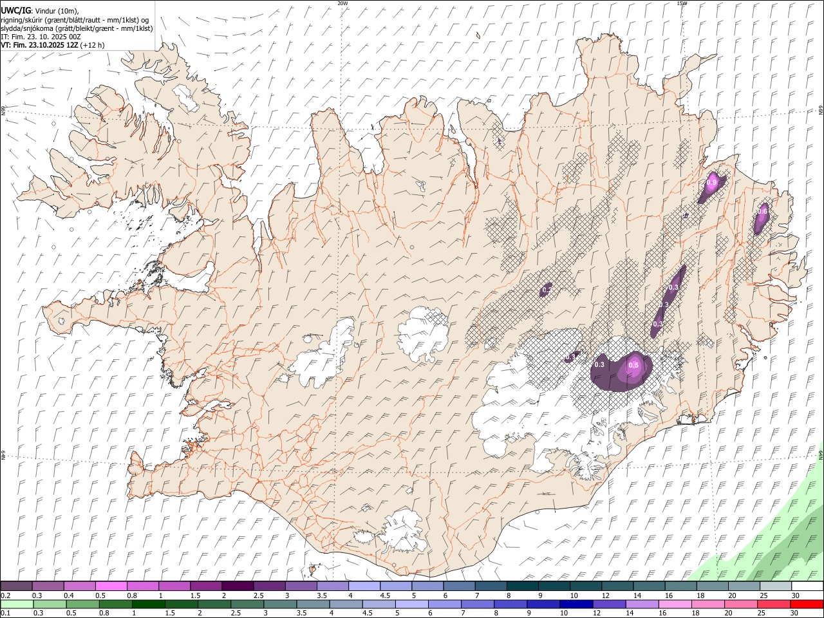Image resolution: width=824 pixels, height=618 pixels.
Task: Click the "20W" longitude label
Action: (342, 3)
